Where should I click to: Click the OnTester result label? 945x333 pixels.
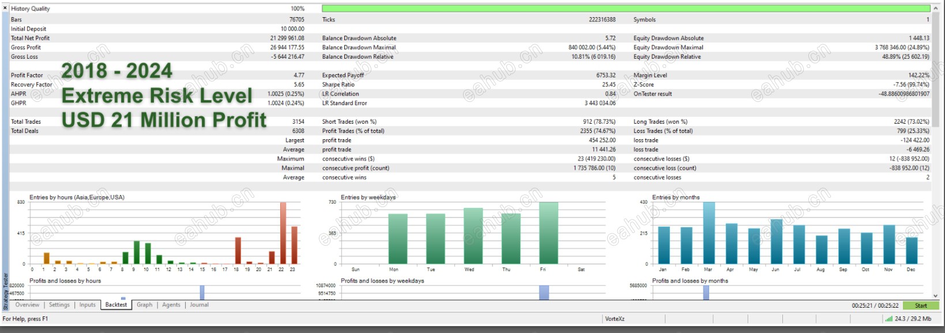653,94
